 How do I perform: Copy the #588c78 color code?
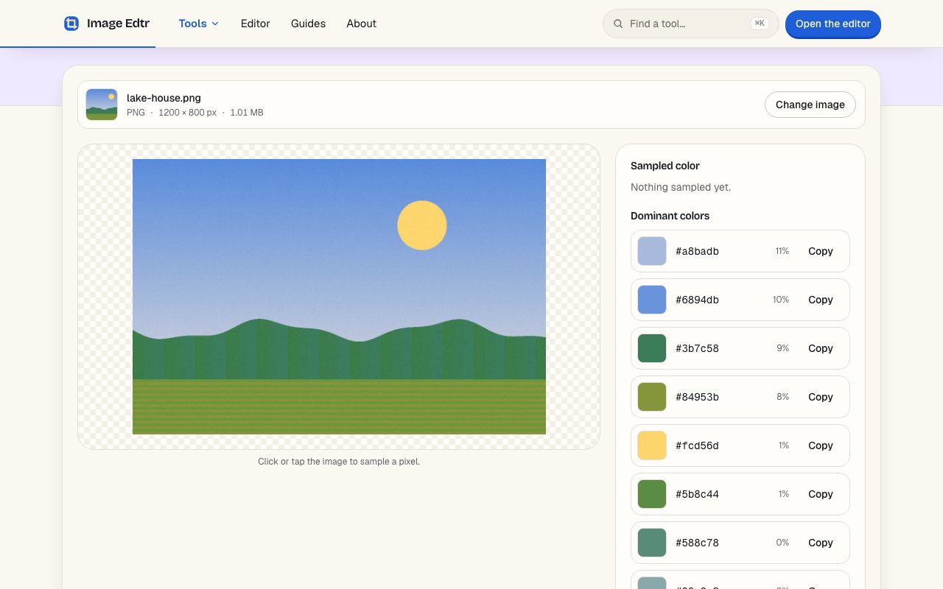point(820,543)
